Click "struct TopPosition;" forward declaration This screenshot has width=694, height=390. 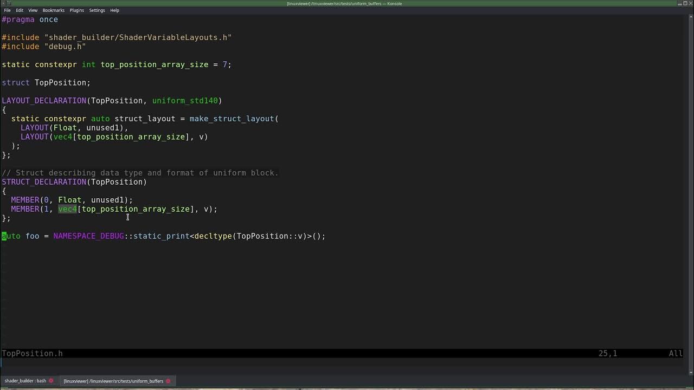tap(46, 83)
